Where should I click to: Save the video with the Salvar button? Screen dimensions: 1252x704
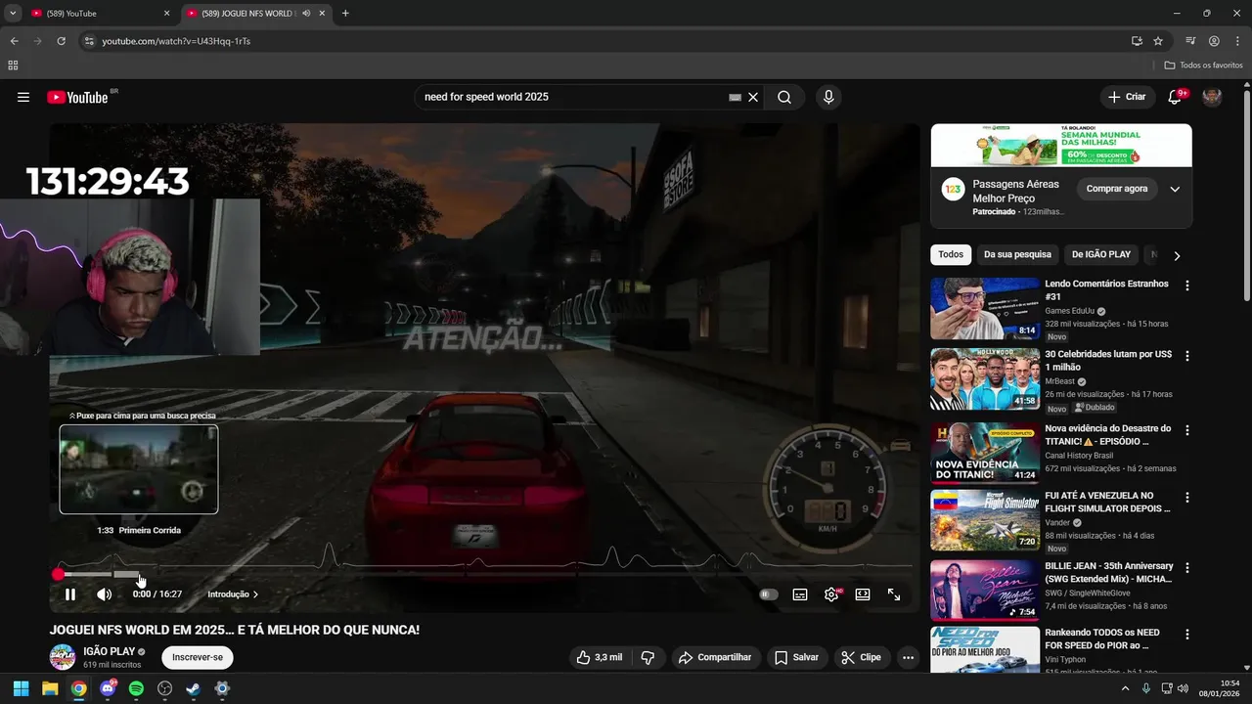point(796,657)
